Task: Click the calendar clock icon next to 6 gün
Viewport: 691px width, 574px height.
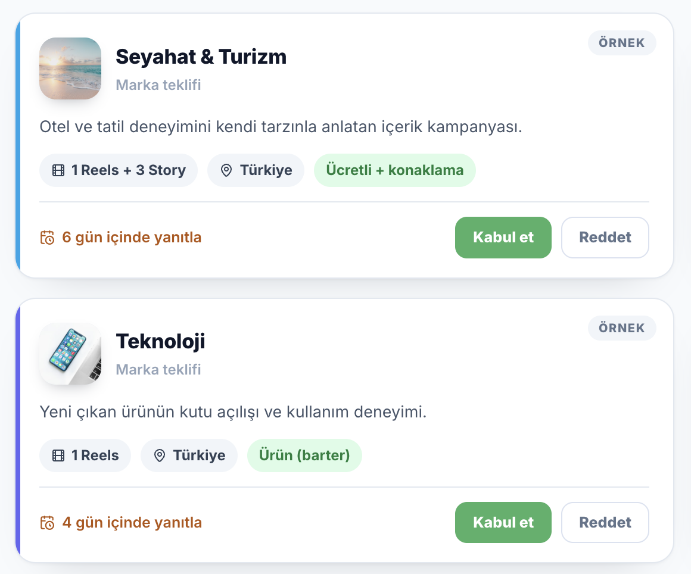Action: click(47, 238)
